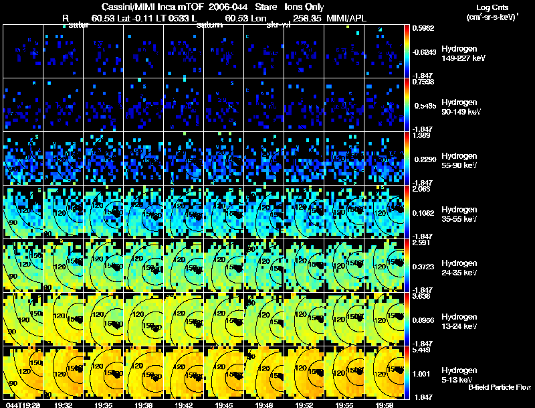Click the Ions Only header text
The image size is (535, 408).
pyautogui.click(x=304, y=7)
